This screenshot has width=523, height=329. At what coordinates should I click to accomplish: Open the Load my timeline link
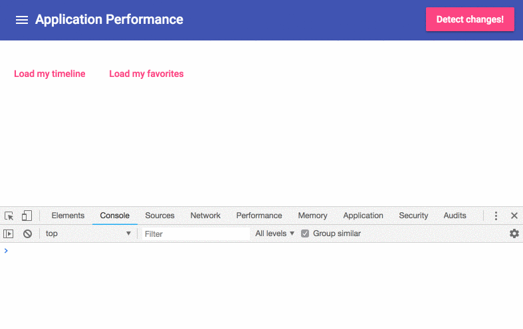[50, 74]
